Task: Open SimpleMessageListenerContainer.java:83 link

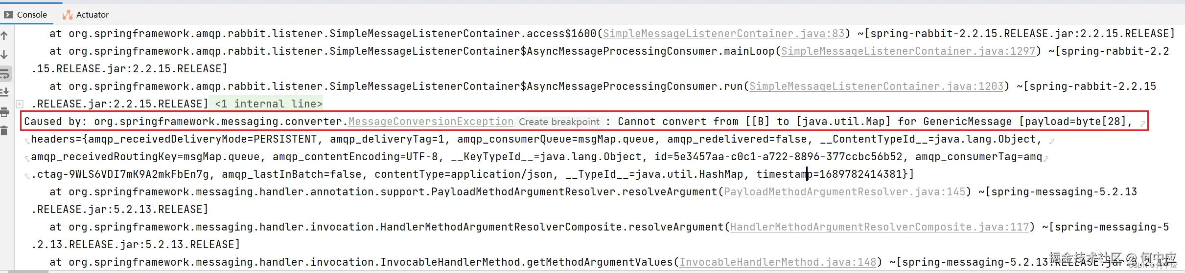Action: pyautogui.click(x=723, y=34)
